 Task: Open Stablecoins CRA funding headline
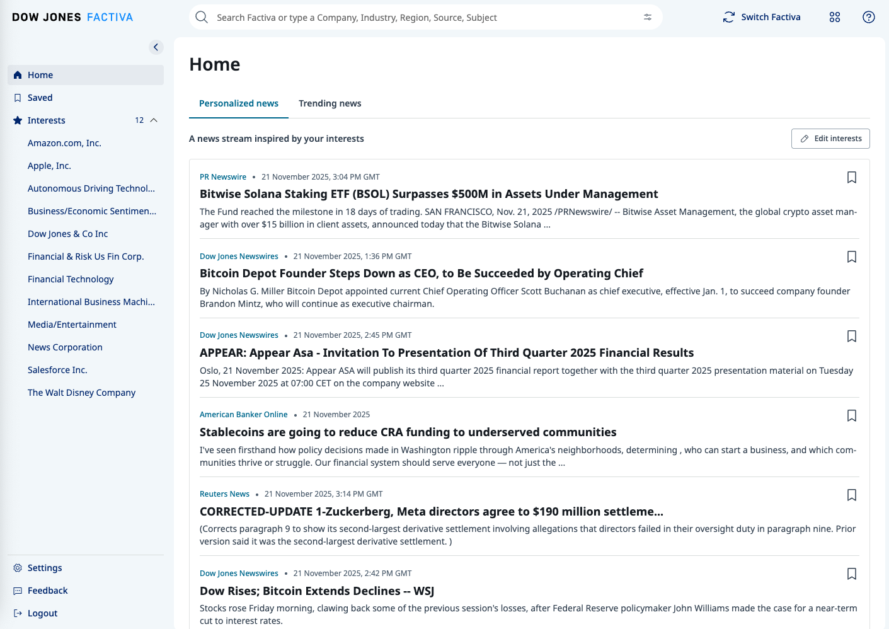[x=408, y=432]
